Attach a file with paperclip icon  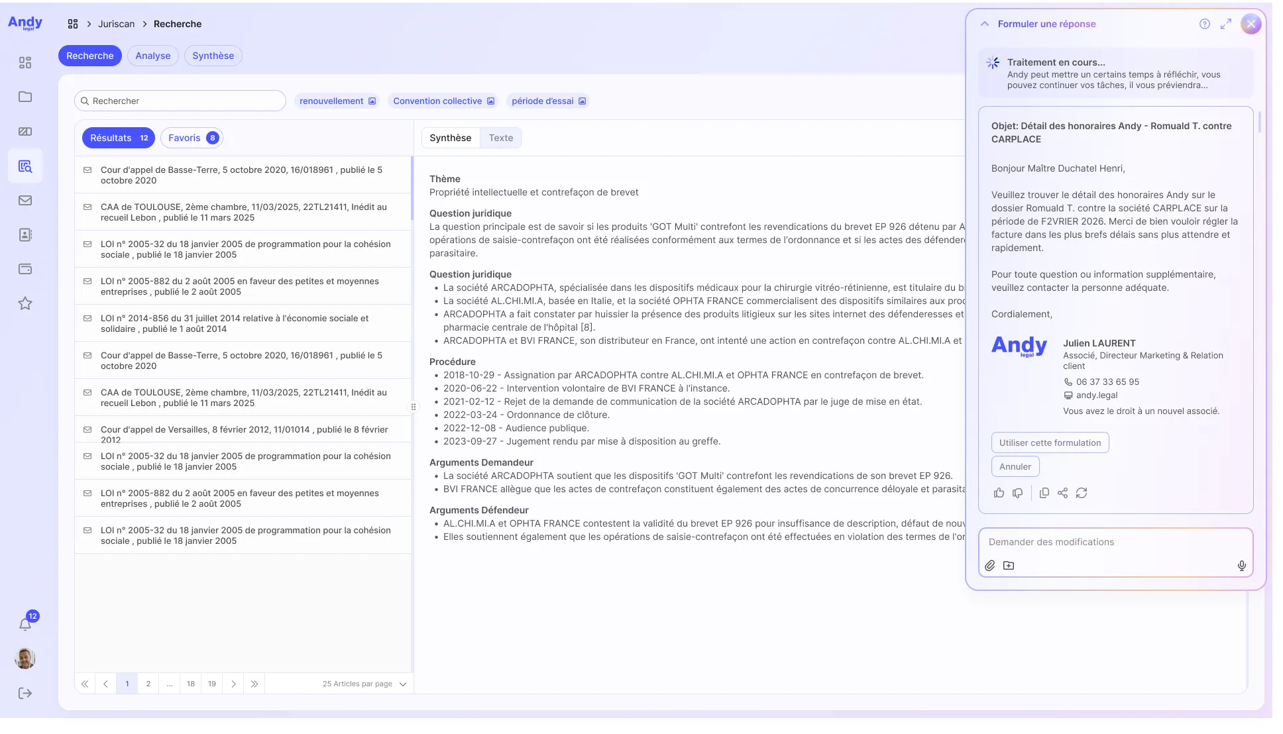click(989, 566)
